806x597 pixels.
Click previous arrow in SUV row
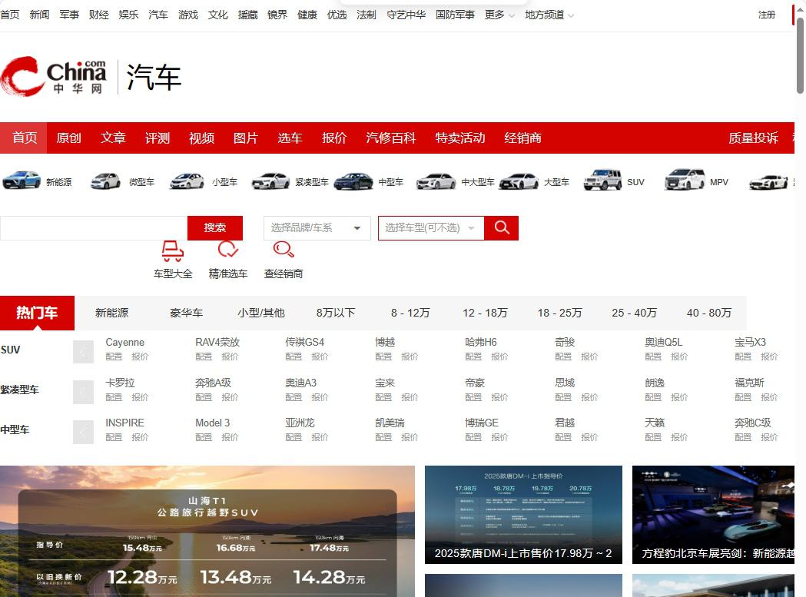[x=83, y=352]
